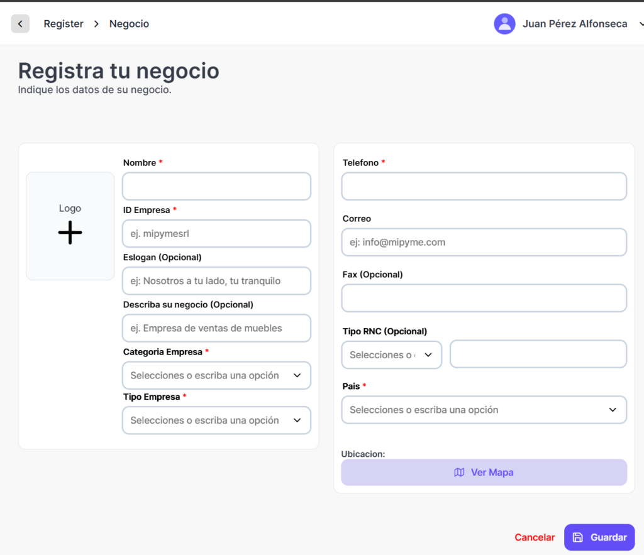Expand the user account menu chevron
Image resolution: width=644 pixels, height=555 pixels.
point(640,24)
